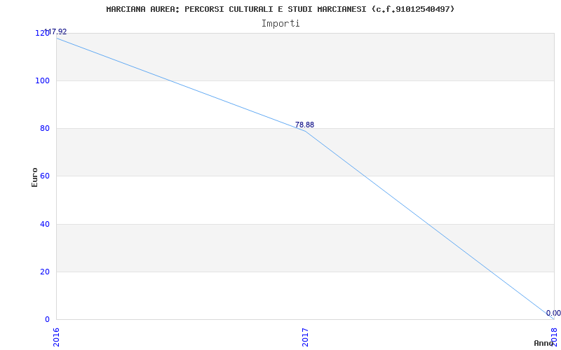Select the 117.92 data label
This screenshot has height=350, width=561.
[x=55, y=31]
